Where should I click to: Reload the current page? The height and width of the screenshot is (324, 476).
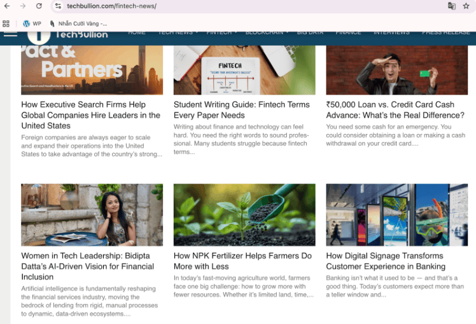coord(39,6)
